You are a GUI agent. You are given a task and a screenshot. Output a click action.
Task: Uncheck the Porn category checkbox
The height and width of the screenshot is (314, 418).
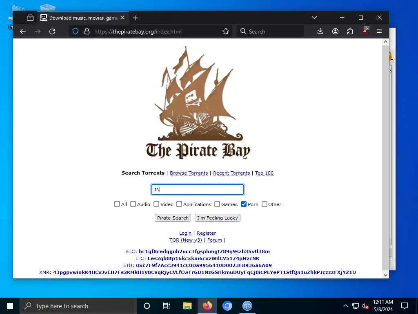[244, 204]
